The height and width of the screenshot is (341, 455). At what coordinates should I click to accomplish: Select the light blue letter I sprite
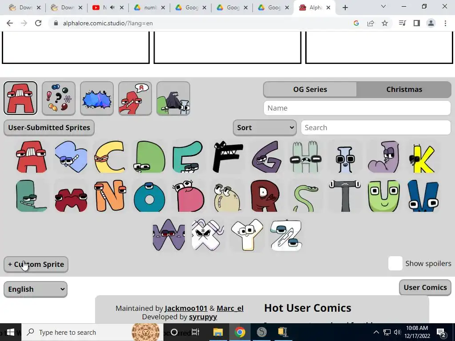tap(345, 159)
